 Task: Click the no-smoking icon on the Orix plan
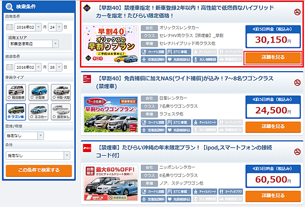click(297, 12)
